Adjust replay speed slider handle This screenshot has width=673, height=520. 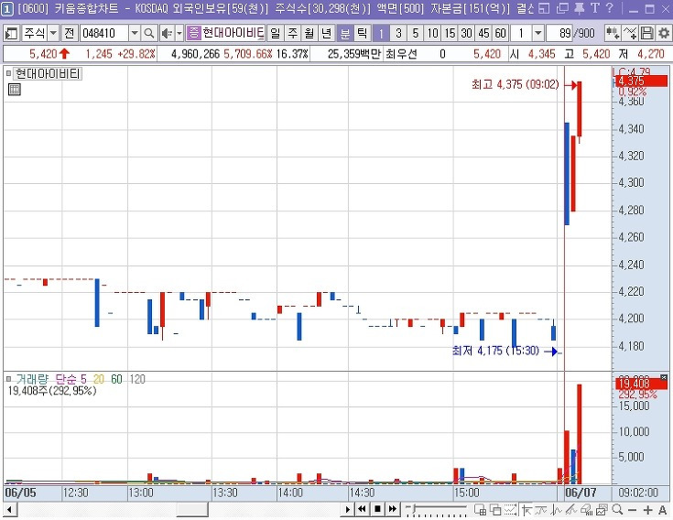pos(413,508)
